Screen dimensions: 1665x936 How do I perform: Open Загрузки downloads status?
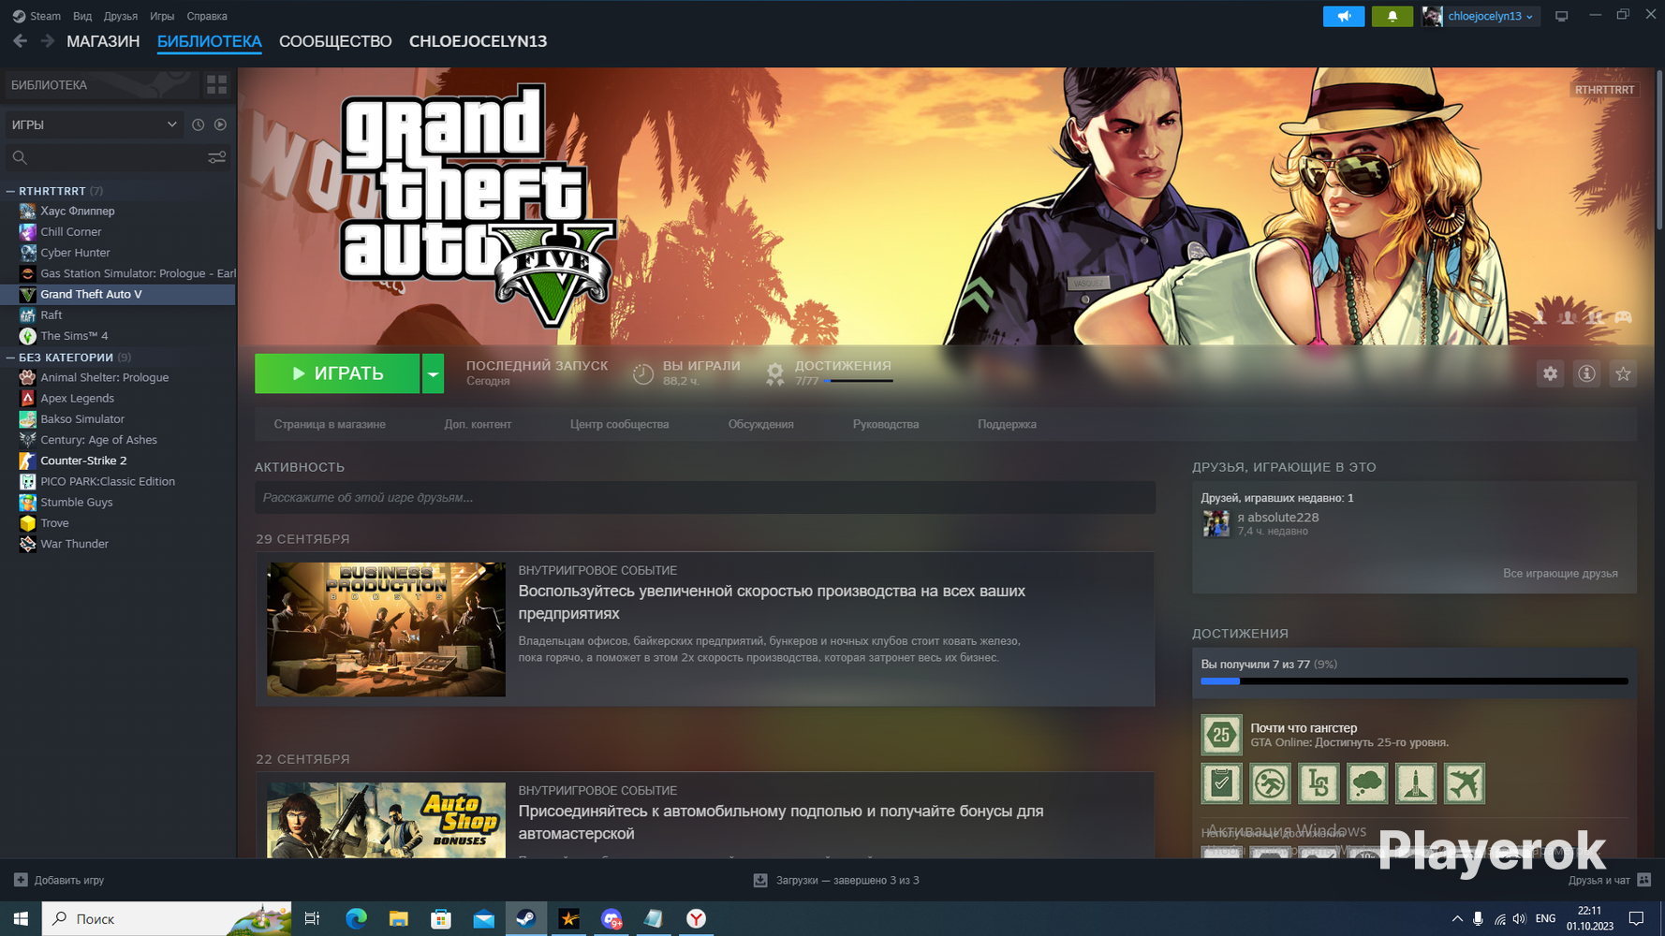point(836,880)
